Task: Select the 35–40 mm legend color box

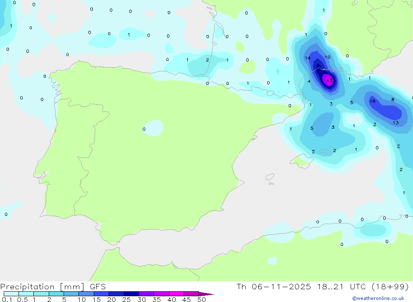Action: pos(161,294)
